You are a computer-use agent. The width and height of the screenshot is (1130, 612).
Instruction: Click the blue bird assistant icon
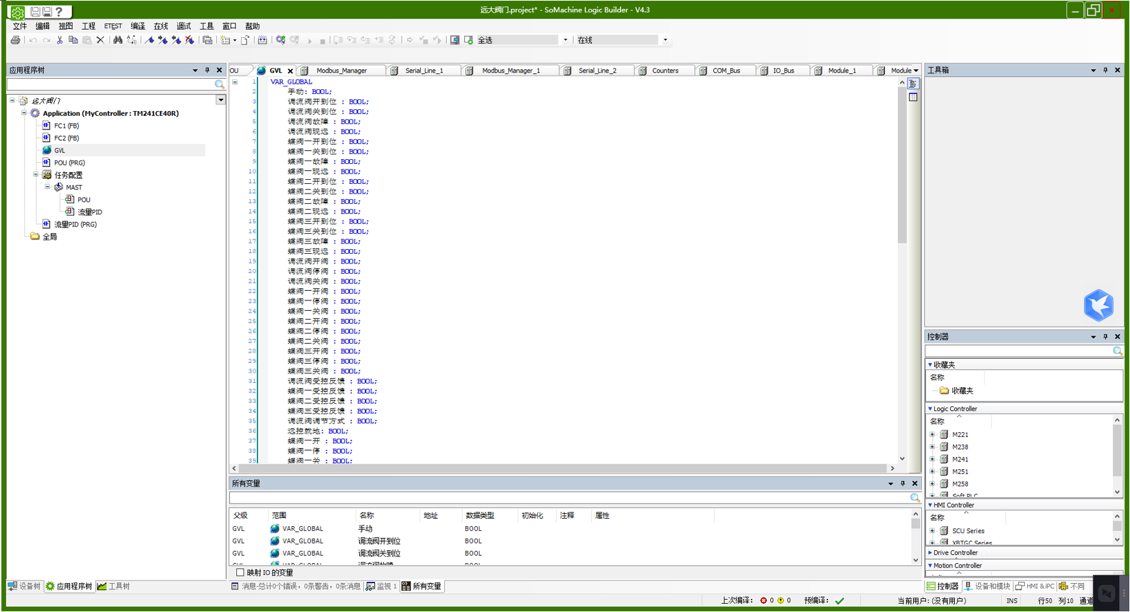pyautogui.click(x=1098, y=305)
